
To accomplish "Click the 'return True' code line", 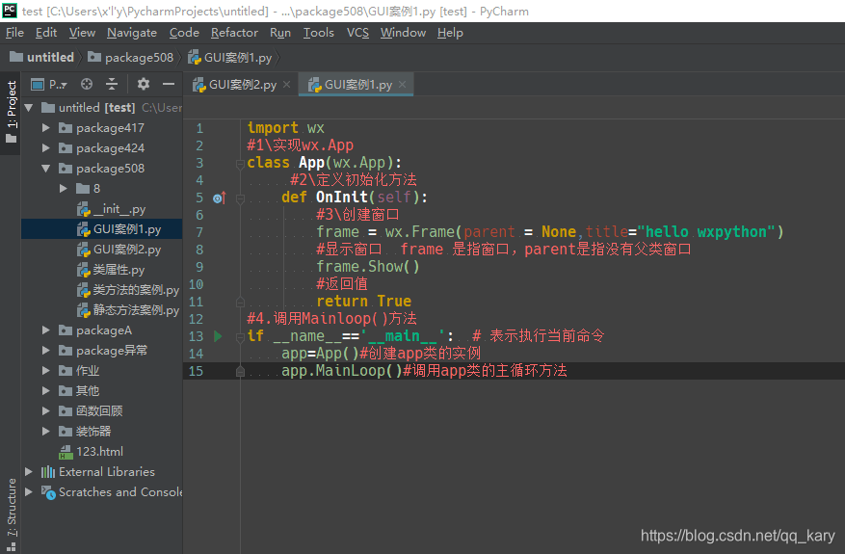I will pyautogui.click(x=364, y=301).
